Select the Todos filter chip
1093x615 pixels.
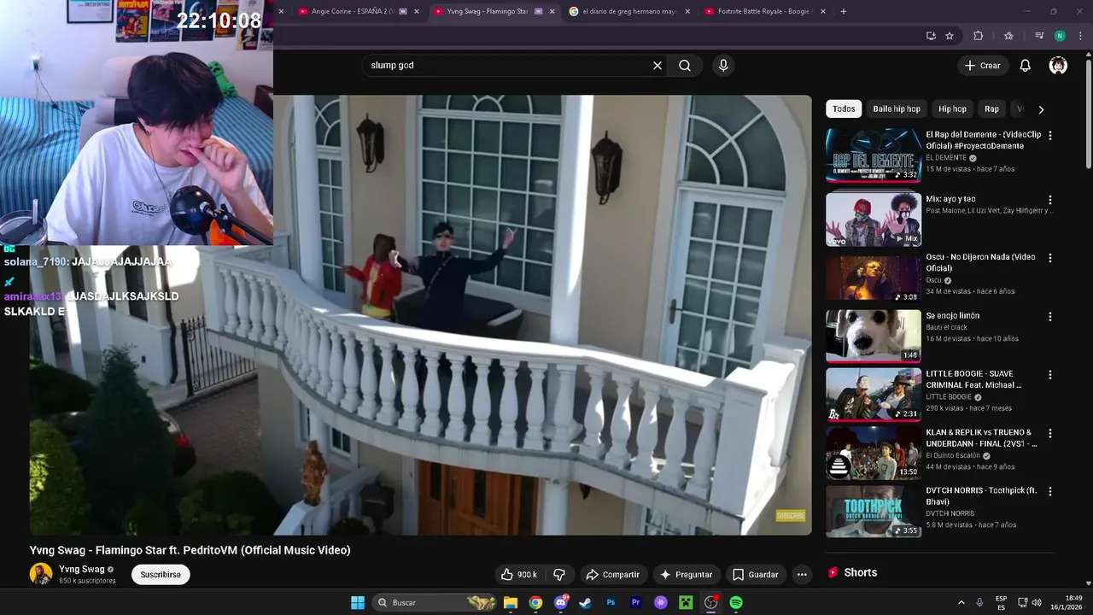click(x=844, y=109)
